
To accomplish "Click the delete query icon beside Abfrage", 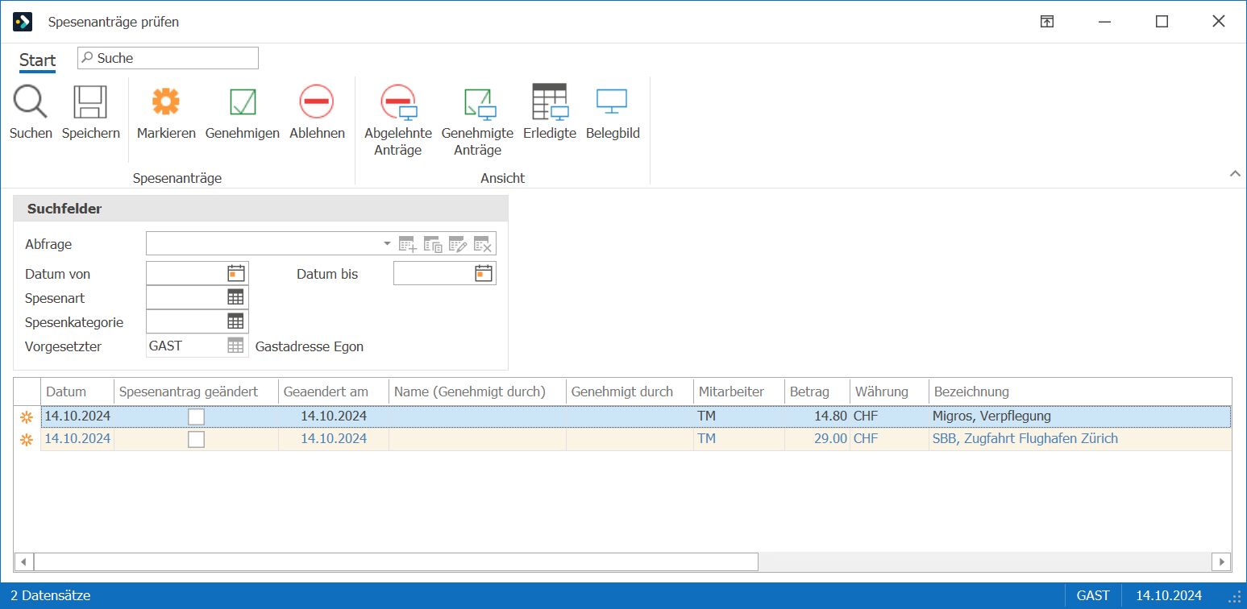I will coord(483,244).
